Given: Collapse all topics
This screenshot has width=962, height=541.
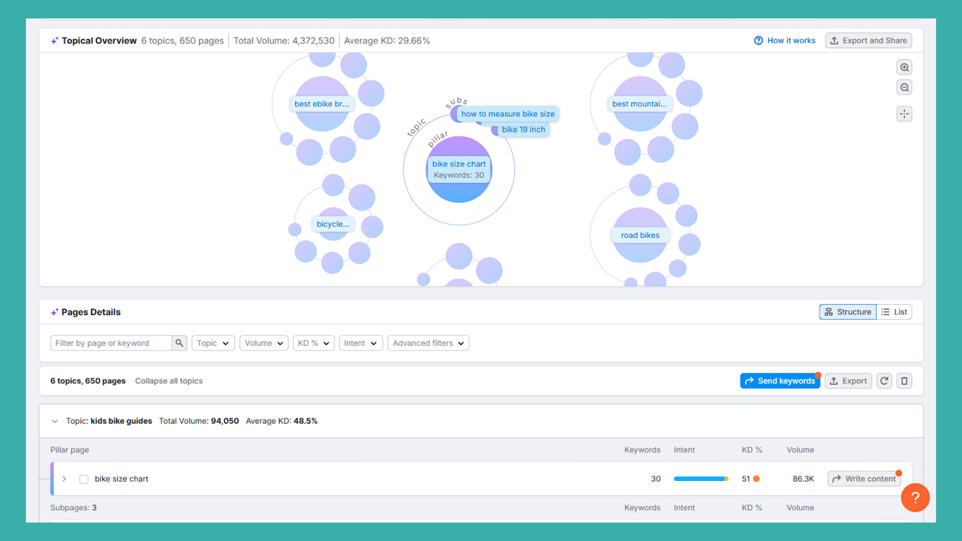Looking at the screenshot, I should point(169,381).
